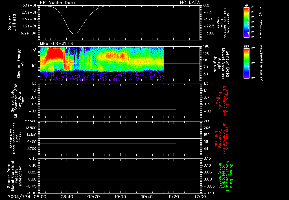Click the 08:40 time tick label
Image resolution: width=289 pixels, height=200 pixels.
pyautogui.click(x=67, y=197)
